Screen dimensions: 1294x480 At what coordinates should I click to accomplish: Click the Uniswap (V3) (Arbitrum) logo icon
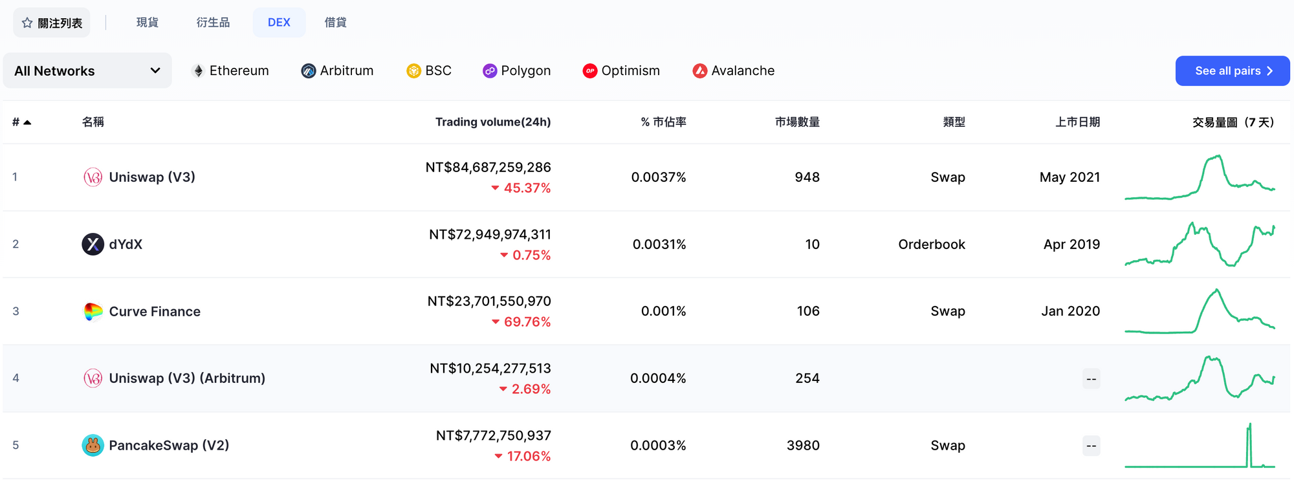(93, 378)
